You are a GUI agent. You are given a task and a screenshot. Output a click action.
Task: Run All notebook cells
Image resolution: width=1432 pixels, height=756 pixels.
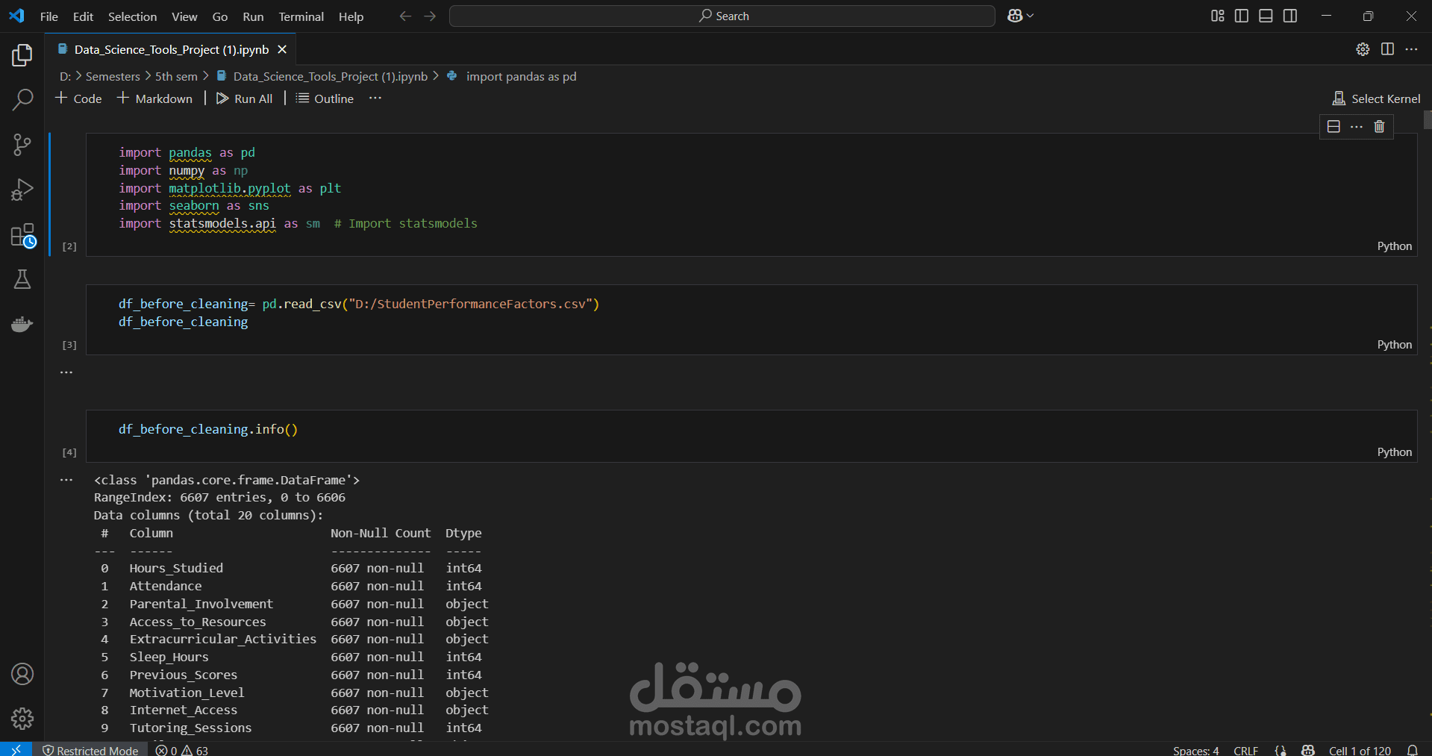[x=244, y=99]
